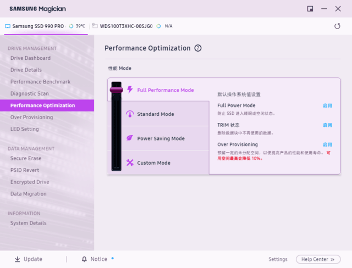
Task: Toggle mini-mode window icon in title bar
Action: [310, 9]
